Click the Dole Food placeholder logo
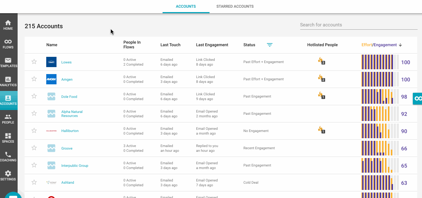This screenshot has height=198, width=422. (x=51, y=96)
